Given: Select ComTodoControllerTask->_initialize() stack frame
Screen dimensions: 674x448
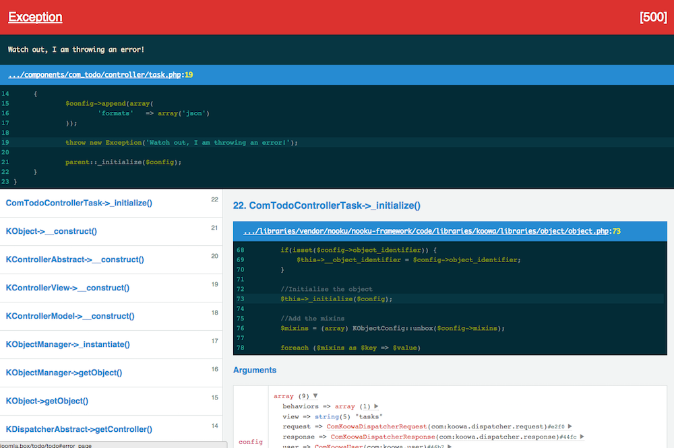Looking at the screenshot, I should [x=111, y=203].
